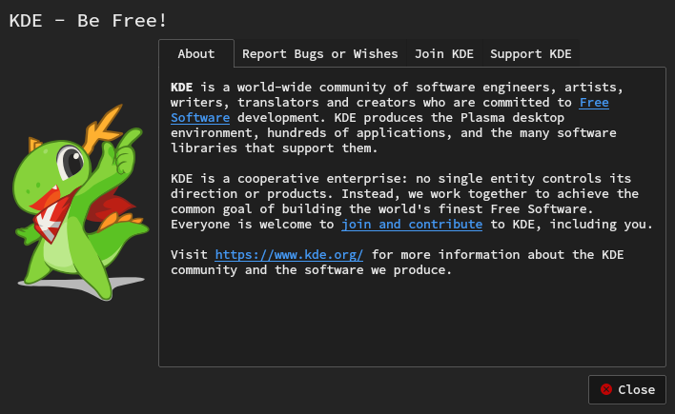Viewport: 675px width, 414px height.
Task: Click the text 'libraries that support them.'
Action: tap(274, 148)
